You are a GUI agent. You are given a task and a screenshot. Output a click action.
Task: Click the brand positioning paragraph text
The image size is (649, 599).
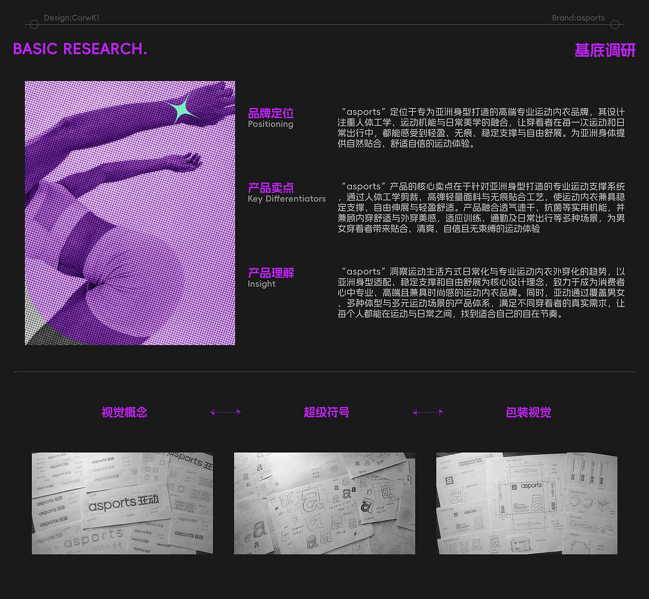481,128
